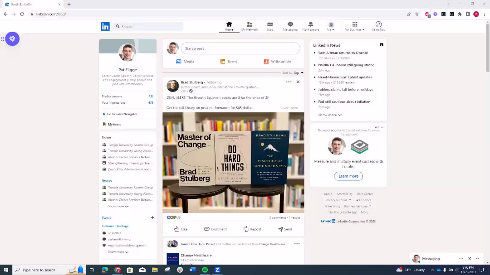This screenshot has height=275, width=490.
Task: View Post impressions stats
Action: coord(127,103)
